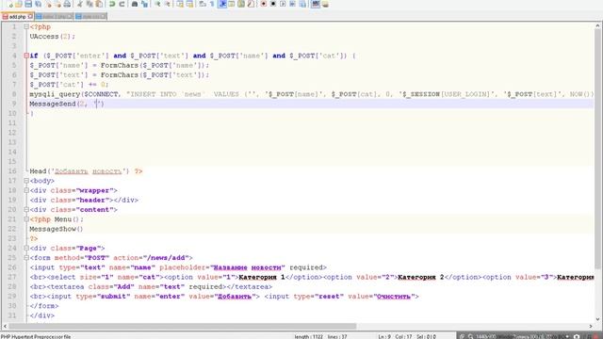Click line number 12 in the margin
The image size is (603, 339).
click(12, 133)
